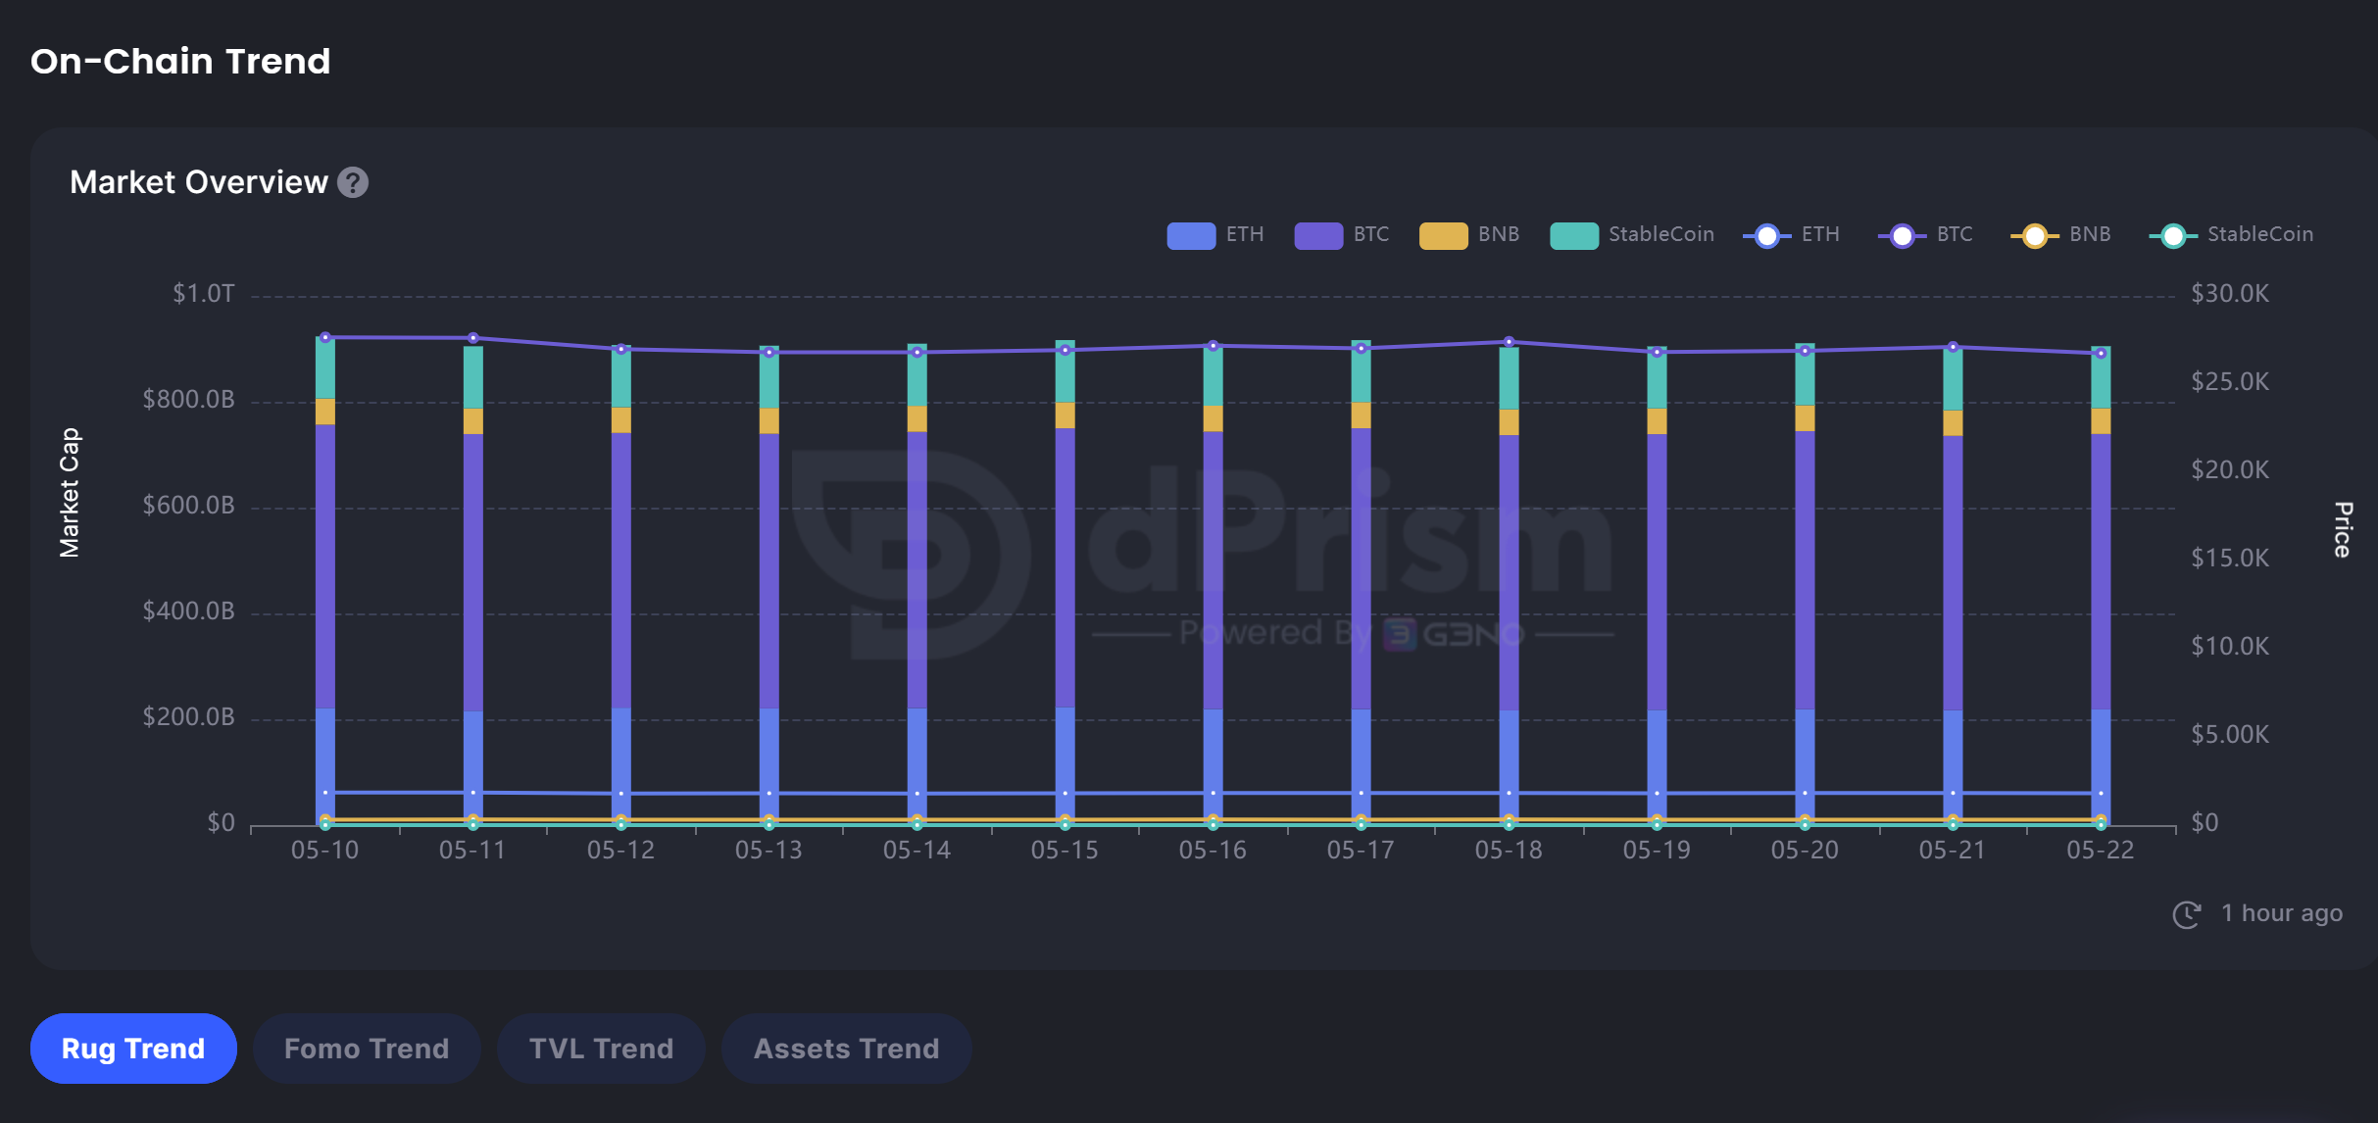Click the refresh clock icon beside '1 hour ago'
2378x1123 pixels.
pos(2186,914)
